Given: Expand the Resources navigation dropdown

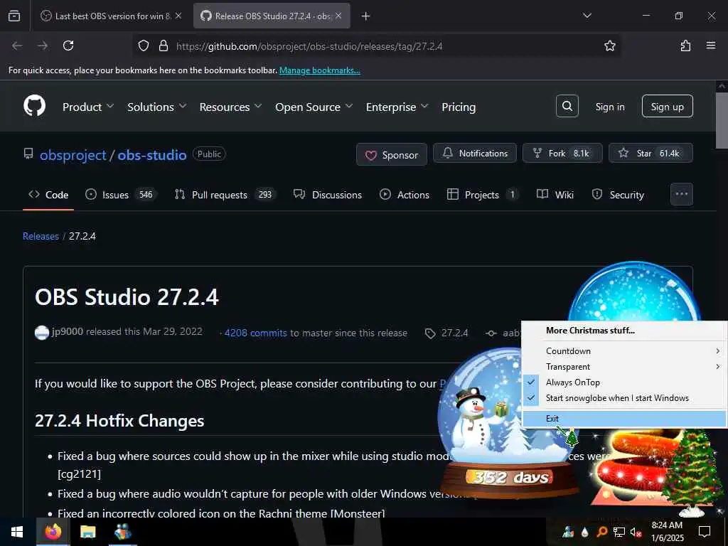Looking at the screenshot, I should tap(231, 107).
